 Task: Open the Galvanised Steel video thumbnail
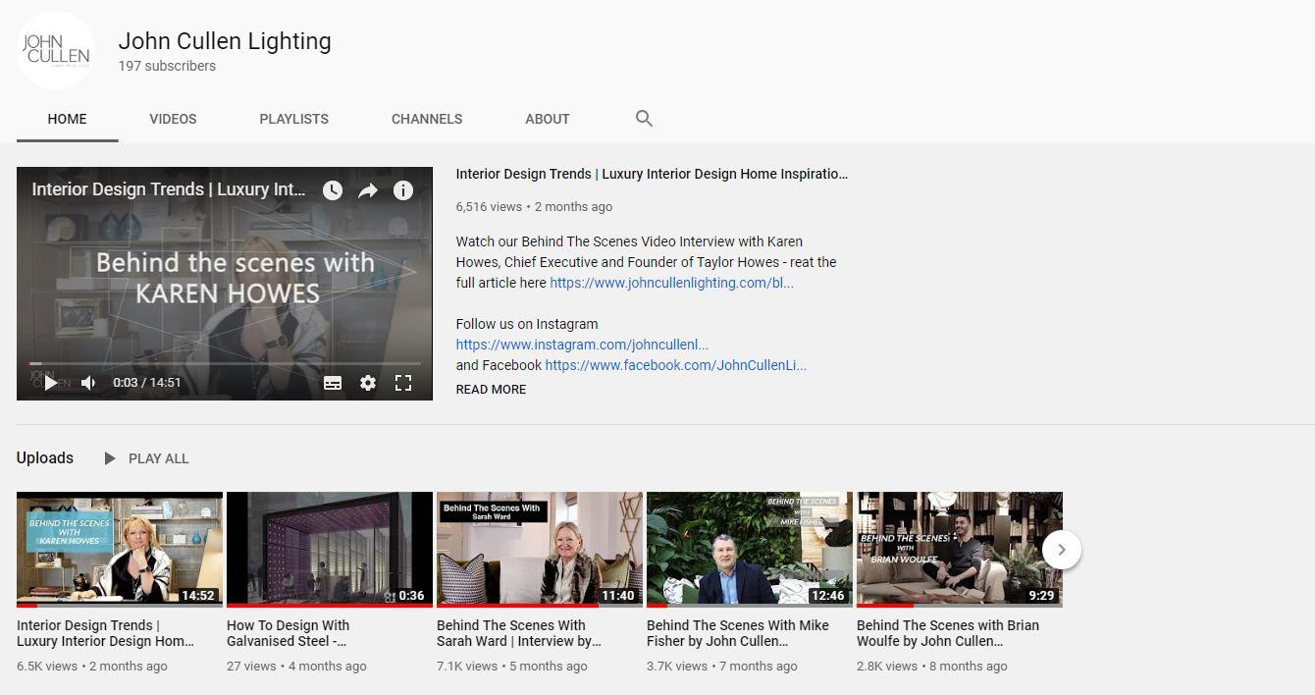pos(330,550)
